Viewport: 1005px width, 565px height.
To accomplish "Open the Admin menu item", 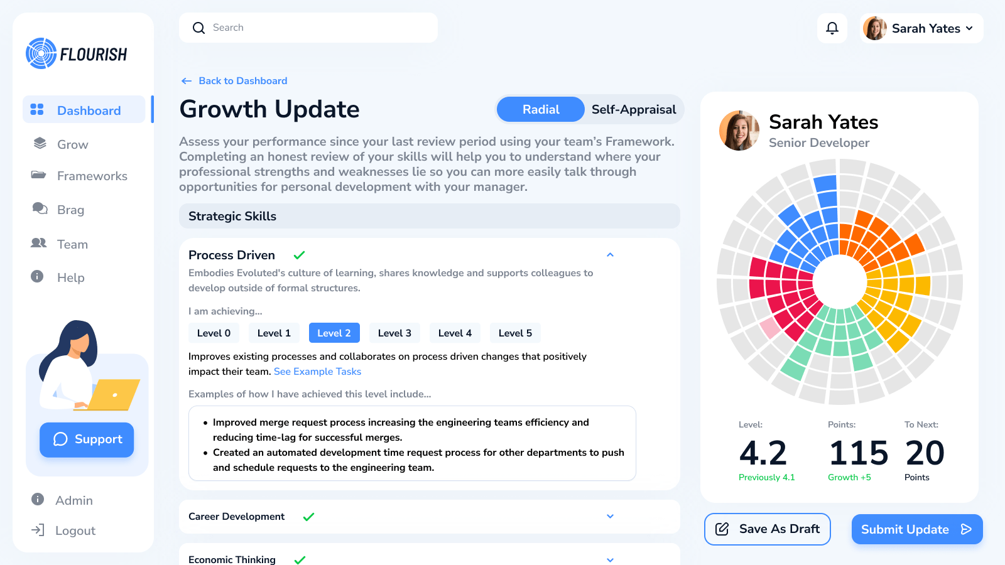I will 73,500.
